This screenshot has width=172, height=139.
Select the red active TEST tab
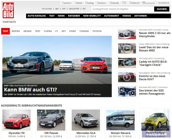(5, 31)
